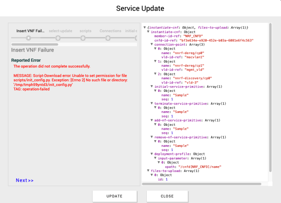
Task: Click the Connections step circle
Action: pos(108,38)
